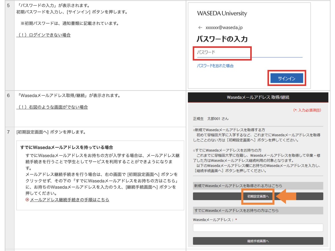The width and height of the screenshot is (335, 251).
Task: Click the red bullet icon before 継続手続きの手順 link
Action: click(27, 200)
